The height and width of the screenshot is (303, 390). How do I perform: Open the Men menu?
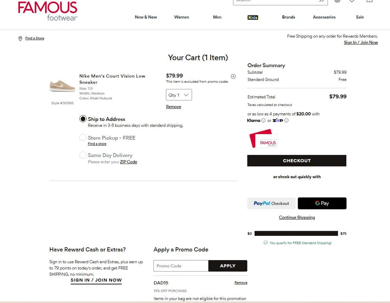217,17
